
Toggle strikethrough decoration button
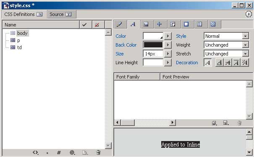tap(228, 63)
